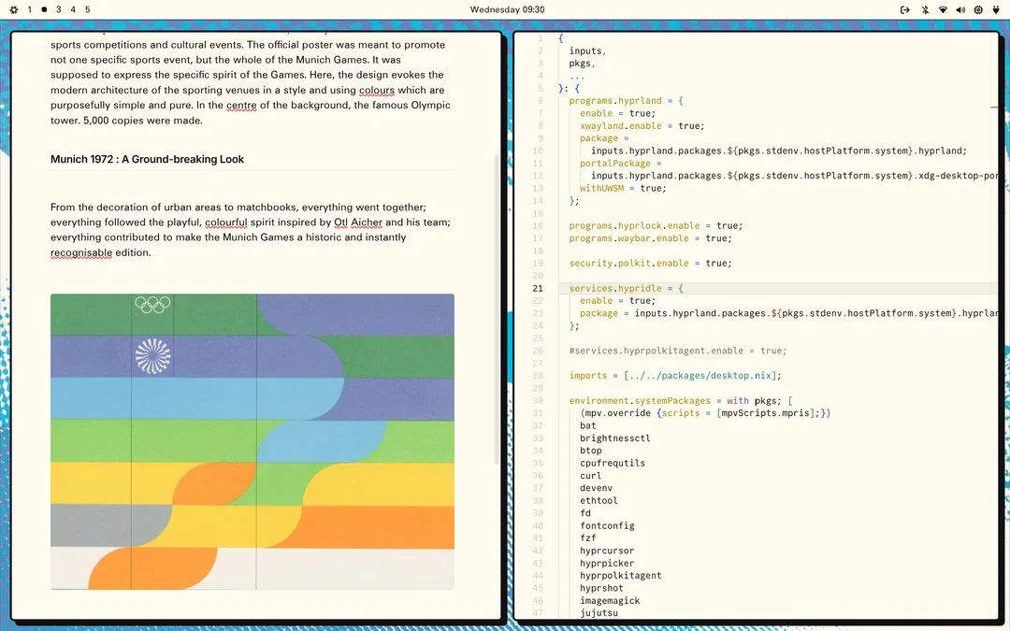Select the active workspace 2 dot indicator

pos(44,9)
